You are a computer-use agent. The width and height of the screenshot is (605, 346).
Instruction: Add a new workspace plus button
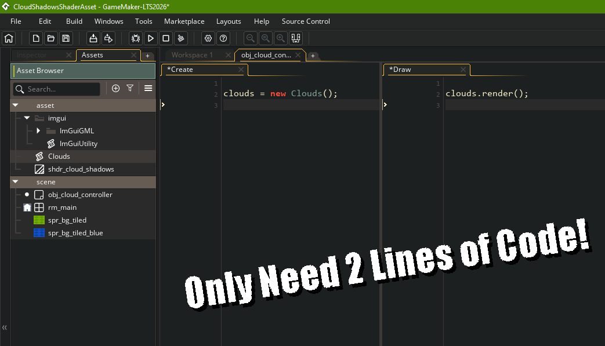(x=313, y=56)
